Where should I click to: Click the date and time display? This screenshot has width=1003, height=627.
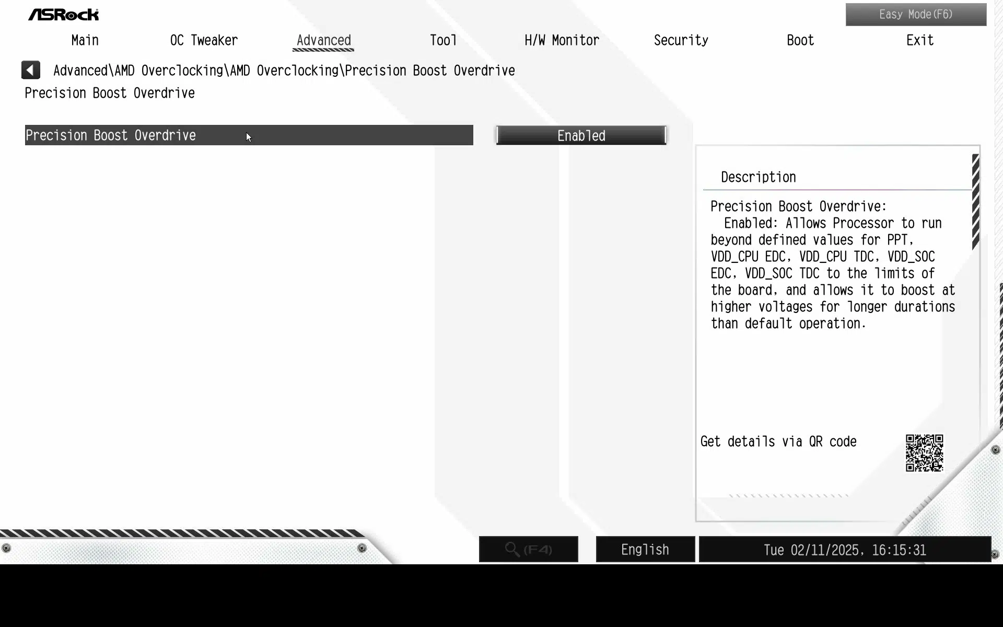click(x=845, y=550)
